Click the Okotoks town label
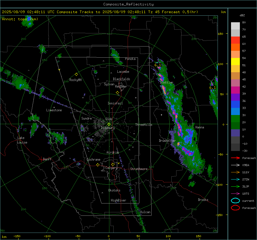The image size is (257, 240). point(114,190)
